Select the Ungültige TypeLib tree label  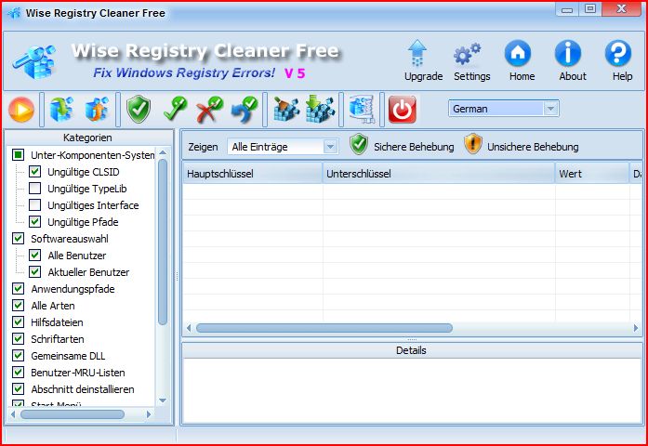[x=87, y=189]
